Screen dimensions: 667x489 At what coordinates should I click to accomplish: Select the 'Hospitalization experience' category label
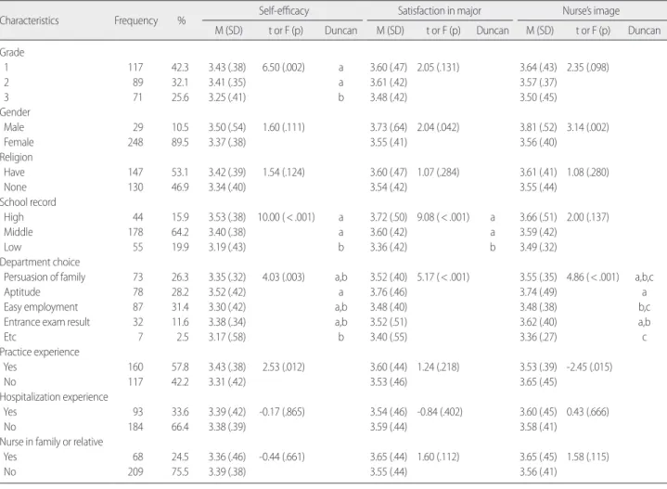54,397
